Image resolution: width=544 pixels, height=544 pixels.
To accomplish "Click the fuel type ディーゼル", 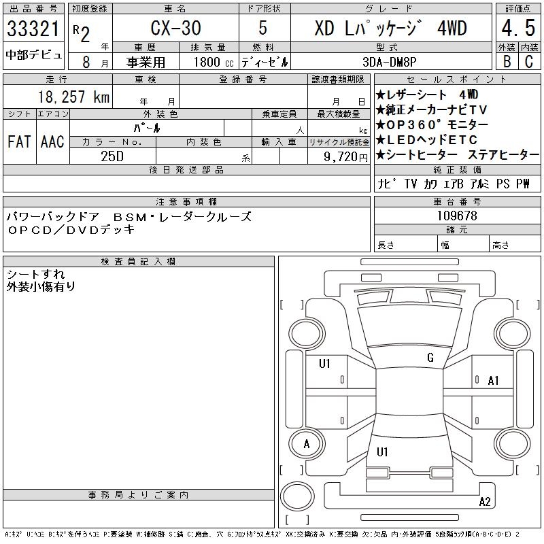I will tap(265, 62).
